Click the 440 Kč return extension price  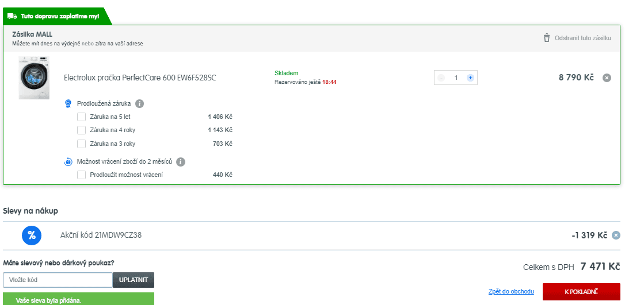223,175
